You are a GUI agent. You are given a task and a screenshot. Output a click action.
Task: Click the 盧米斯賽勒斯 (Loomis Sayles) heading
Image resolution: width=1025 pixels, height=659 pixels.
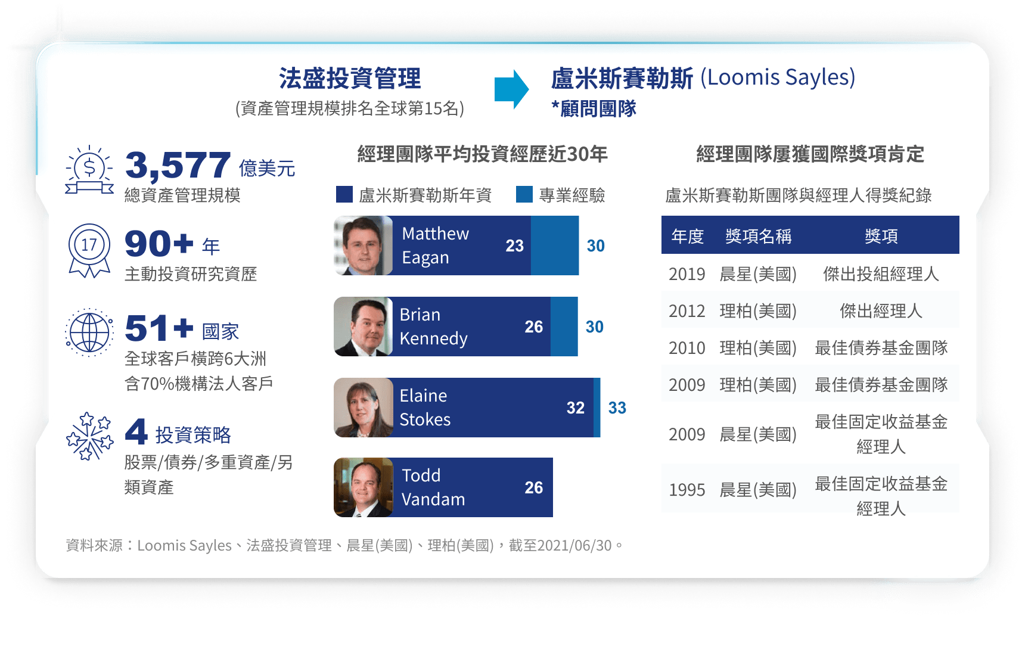pos(703,78)
